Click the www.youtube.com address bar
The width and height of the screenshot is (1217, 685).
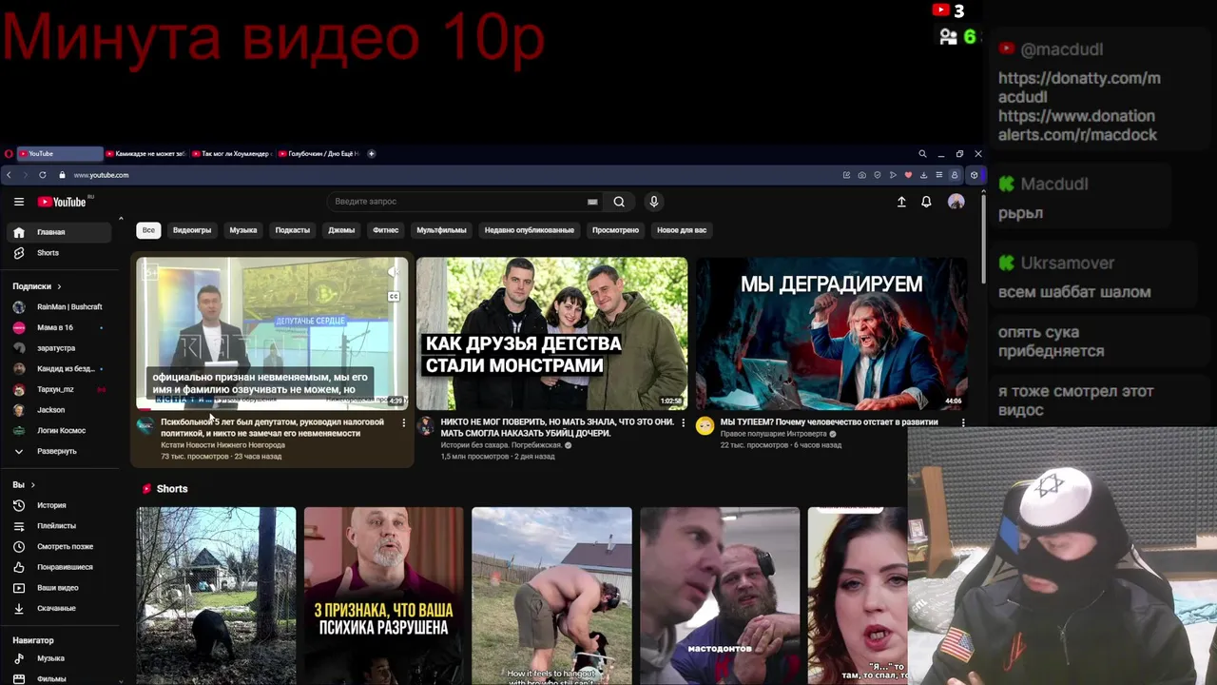click(101, 175)
